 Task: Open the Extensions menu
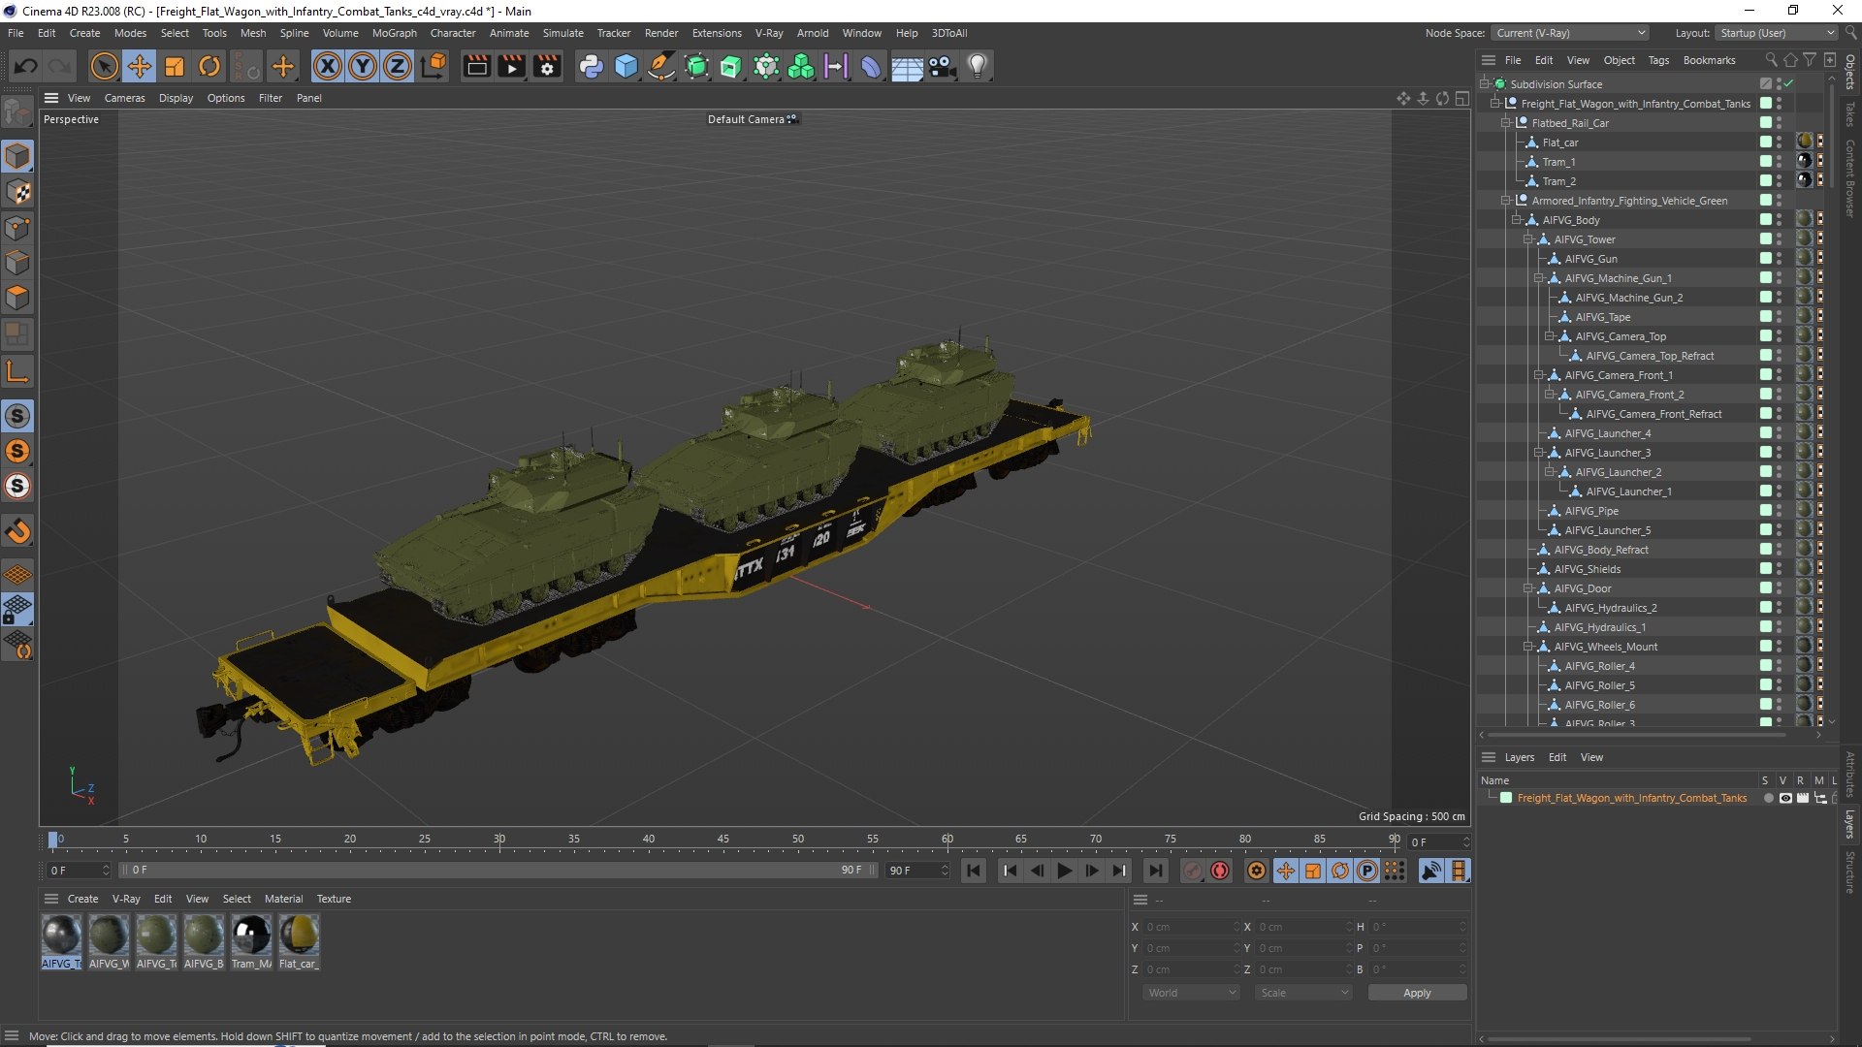tap(717, 33)
